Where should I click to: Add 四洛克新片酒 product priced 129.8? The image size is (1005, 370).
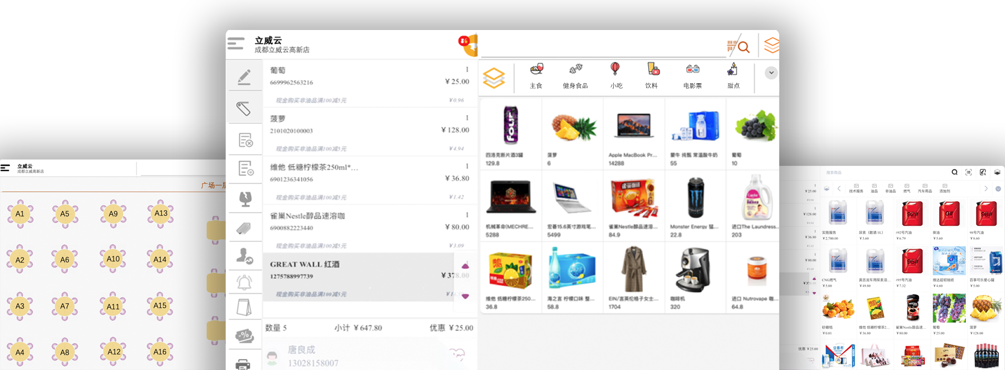pyautogui.click(x=510, y=134)
